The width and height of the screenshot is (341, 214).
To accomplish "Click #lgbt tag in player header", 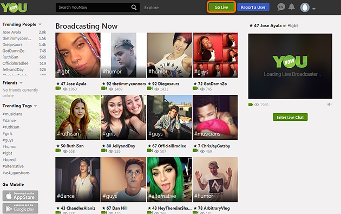I will 292,25.
